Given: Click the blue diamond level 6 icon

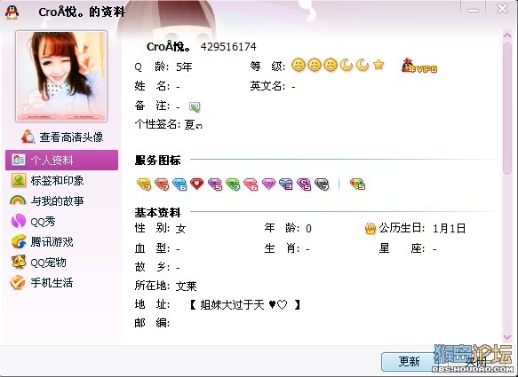Looking at the screenshot, I should point(179,184).
